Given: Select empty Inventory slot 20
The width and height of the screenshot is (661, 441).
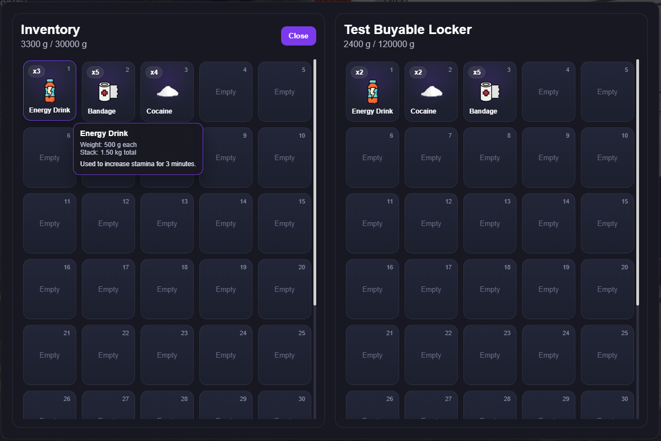Looking at the screenshot, I should [284, 289].
